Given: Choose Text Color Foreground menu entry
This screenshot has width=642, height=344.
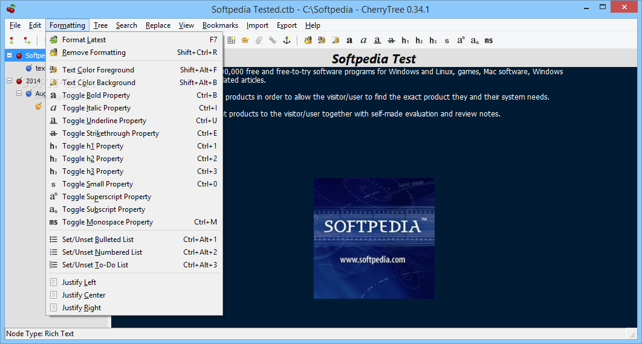Looking at the screenshot, I should click(x=134, y=70).
